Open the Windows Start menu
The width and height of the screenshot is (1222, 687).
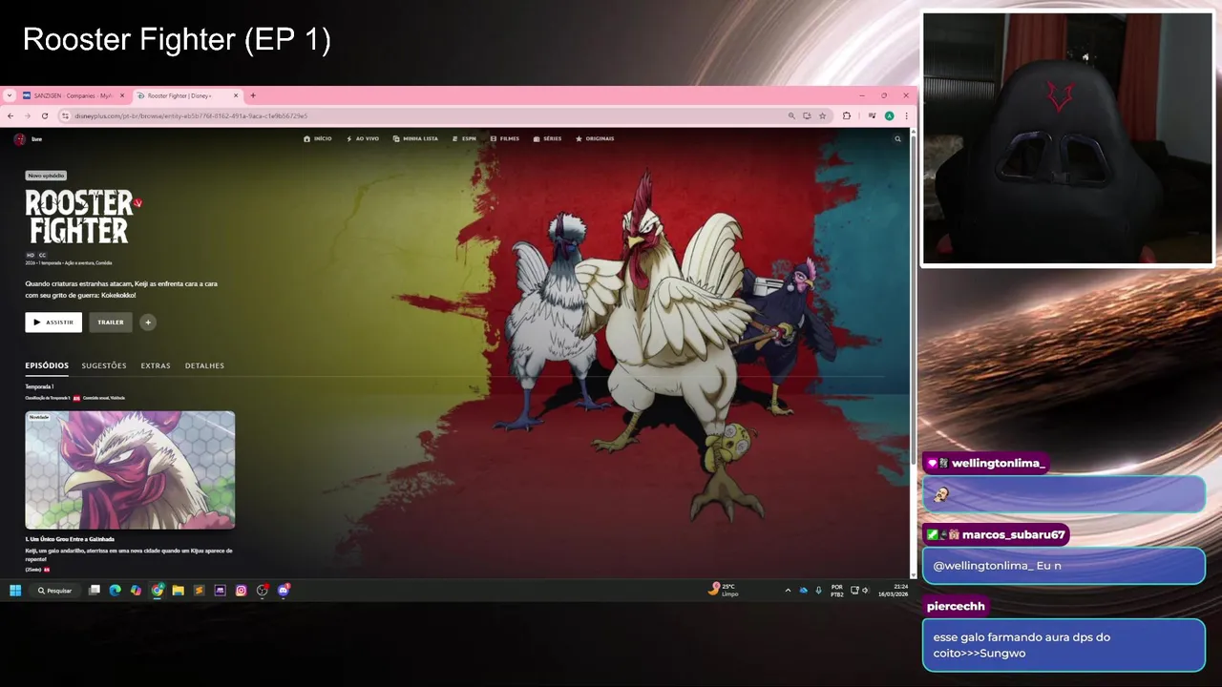pos(15,591)
